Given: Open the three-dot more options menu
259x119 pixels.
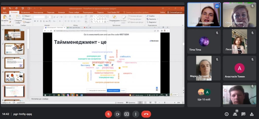Looking at the screenshot, I should point(136,114).
